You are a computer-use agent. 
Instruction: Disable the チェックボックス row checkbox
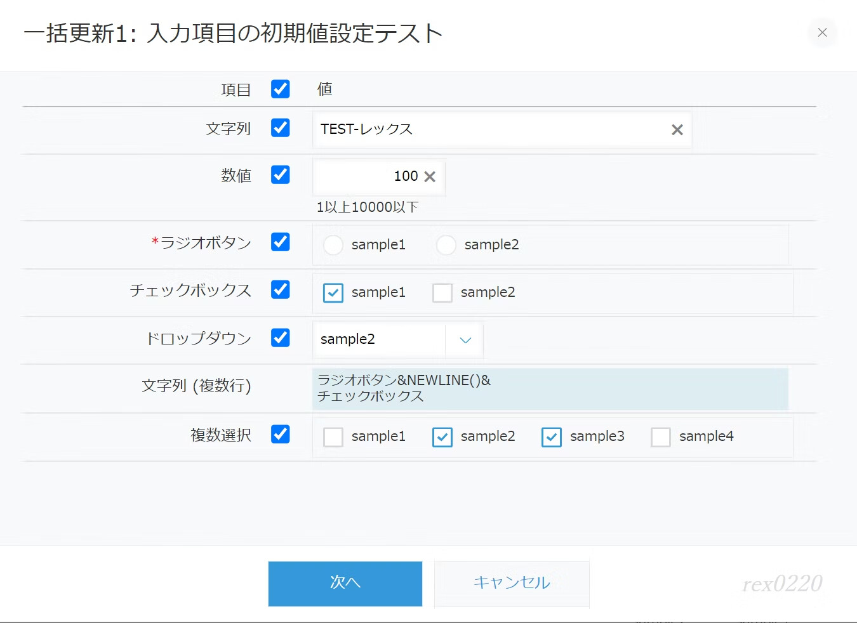281,290
